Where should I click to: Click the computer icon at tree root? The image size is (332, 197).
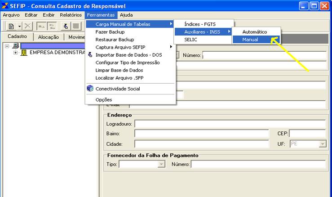coord(15,46)
